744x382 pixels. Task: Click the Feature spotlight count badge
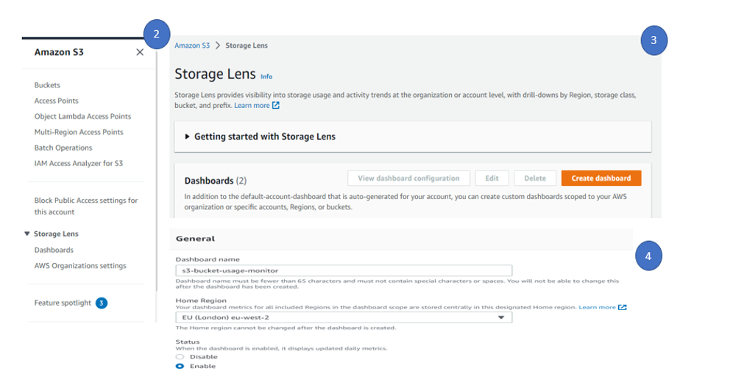(102, 303)
